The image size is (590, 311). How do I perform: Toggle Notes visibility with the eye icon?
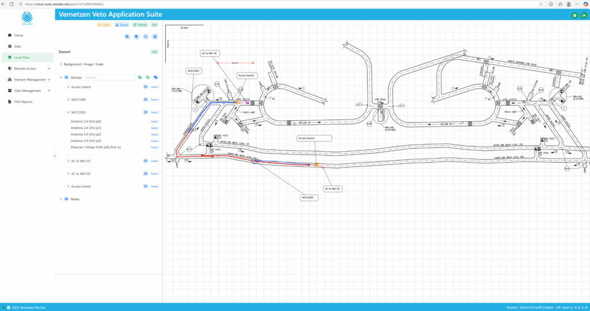click(66, 199)
